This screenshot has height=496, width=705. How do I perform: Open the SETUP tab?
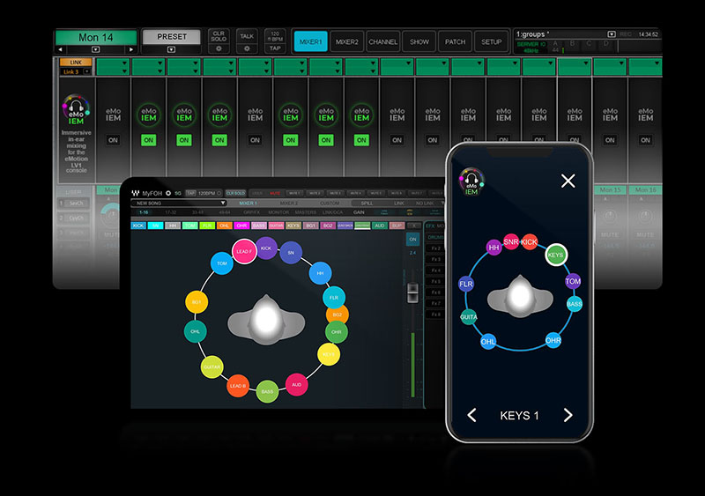(x=492, y=41)
